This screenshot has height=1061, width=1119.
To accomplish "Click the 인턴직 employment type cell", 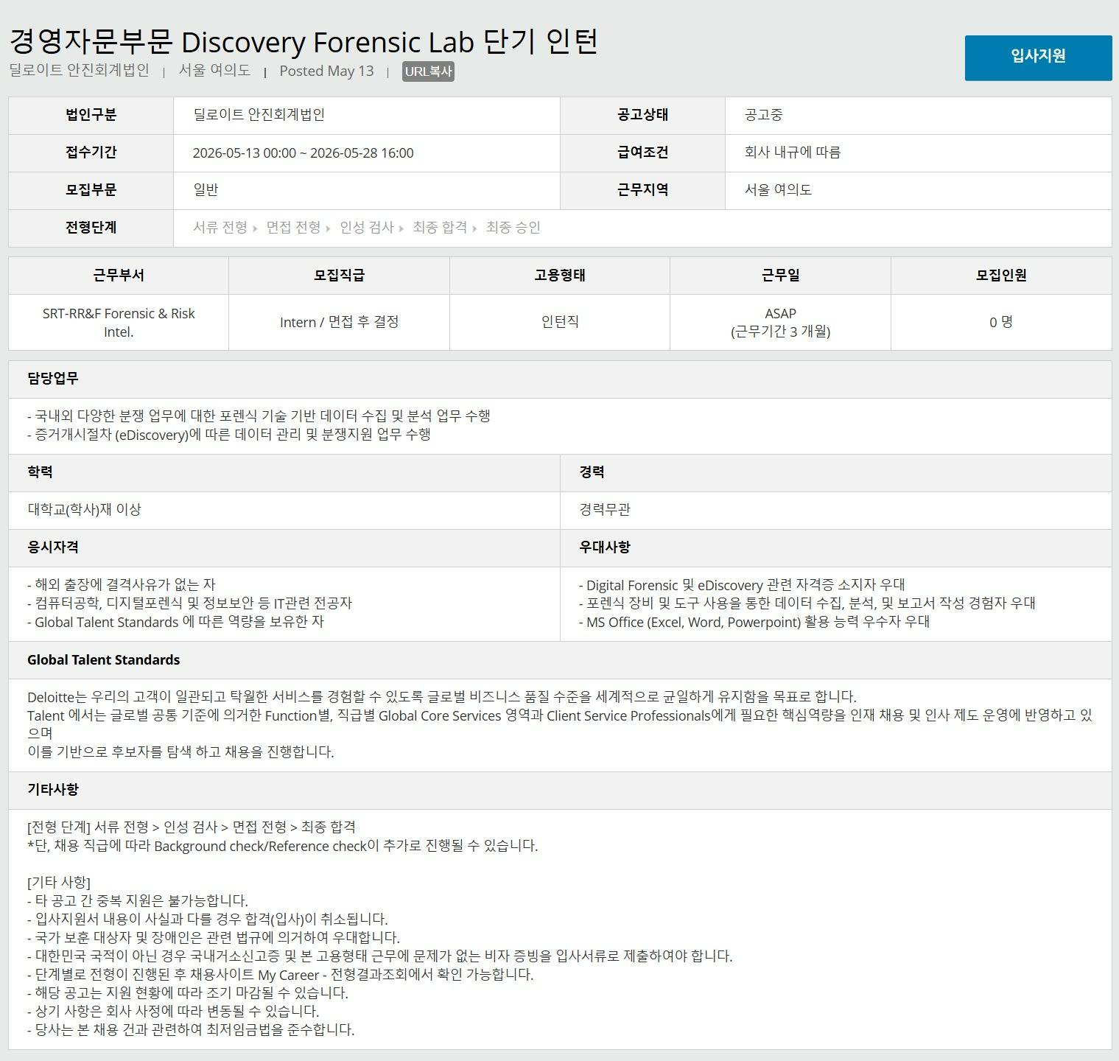I will pos(560,323).
